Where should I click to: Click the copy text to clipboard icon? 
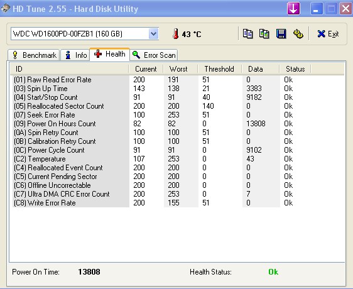tap(247, 34)
